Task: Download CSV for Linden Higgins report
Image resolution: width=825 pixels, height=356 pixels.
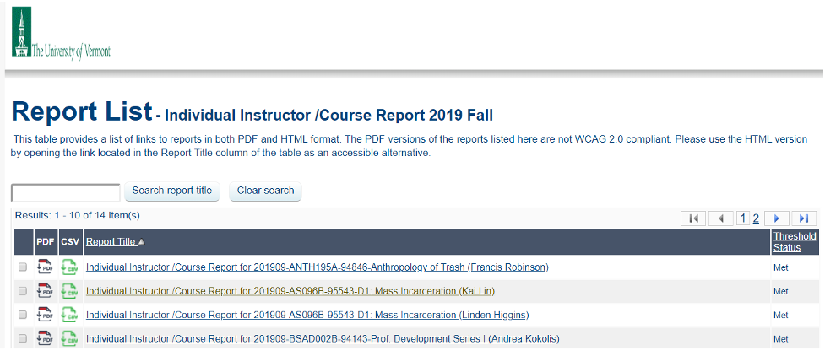Action: pos(69,315)
